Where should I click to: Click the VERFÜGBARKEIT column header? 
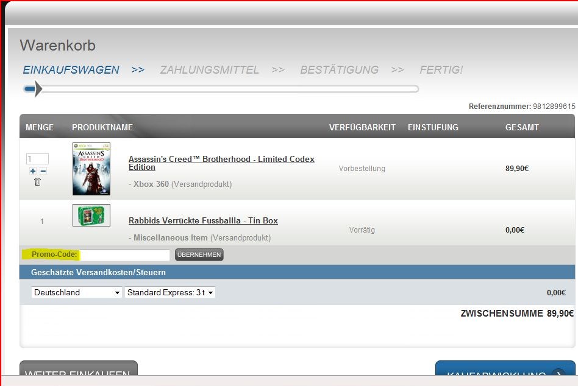pos(362,127)
